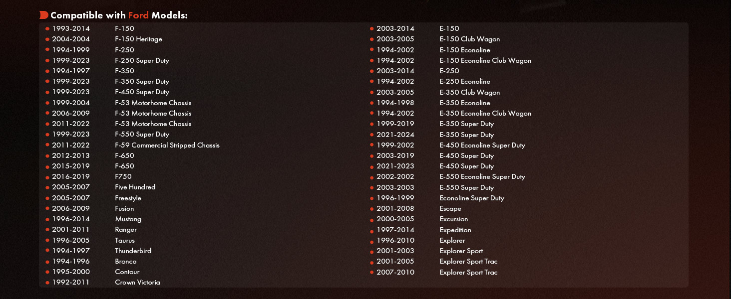731x299 pixels.
Task: Select the year range 2002-2002
Action: [395, 176]
